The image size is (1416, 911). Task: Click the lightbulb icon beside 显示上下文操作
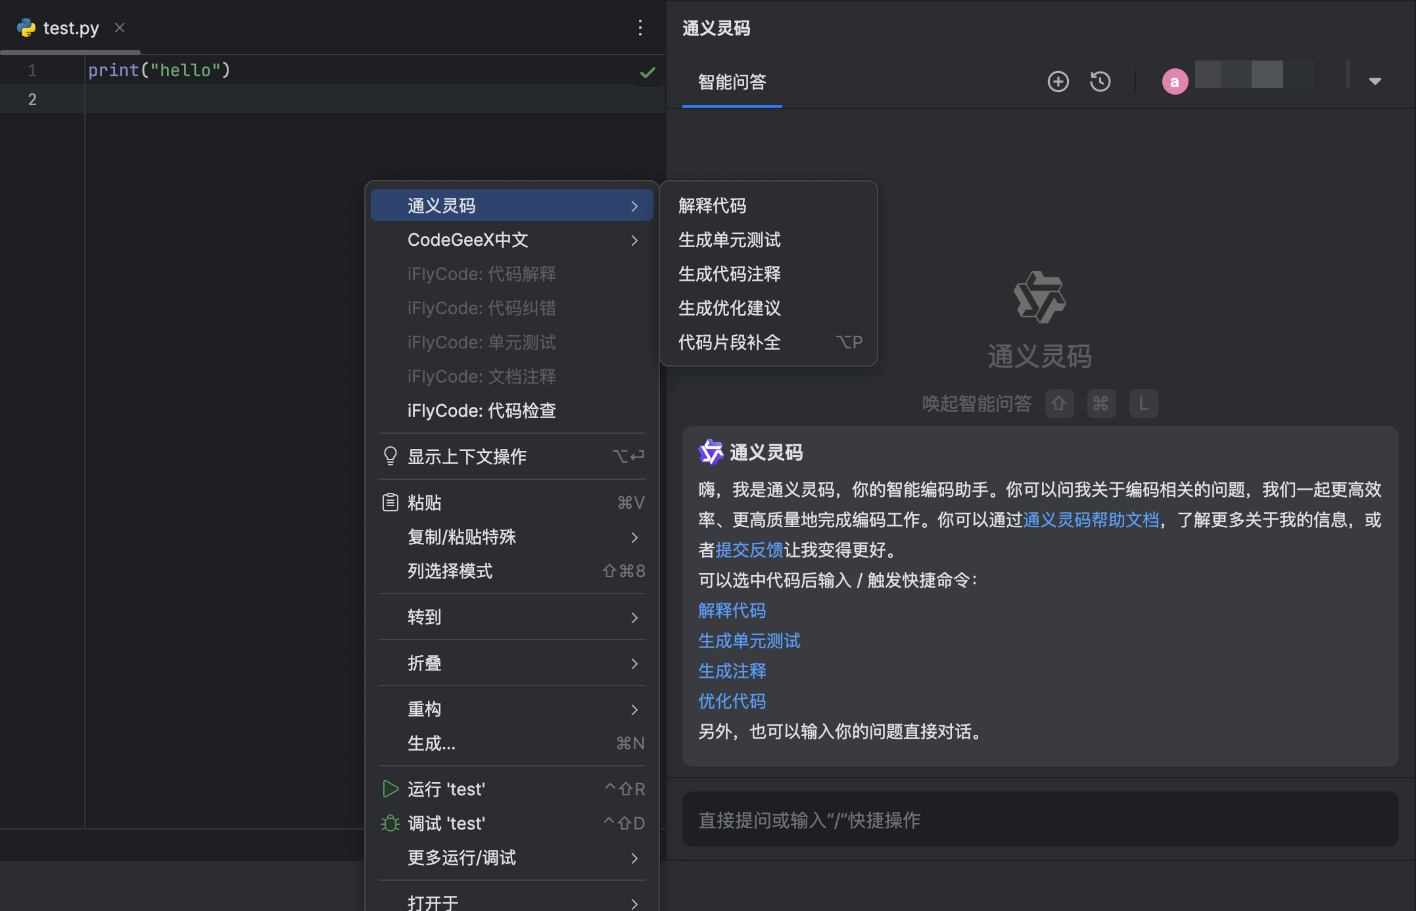pos(390,455)
